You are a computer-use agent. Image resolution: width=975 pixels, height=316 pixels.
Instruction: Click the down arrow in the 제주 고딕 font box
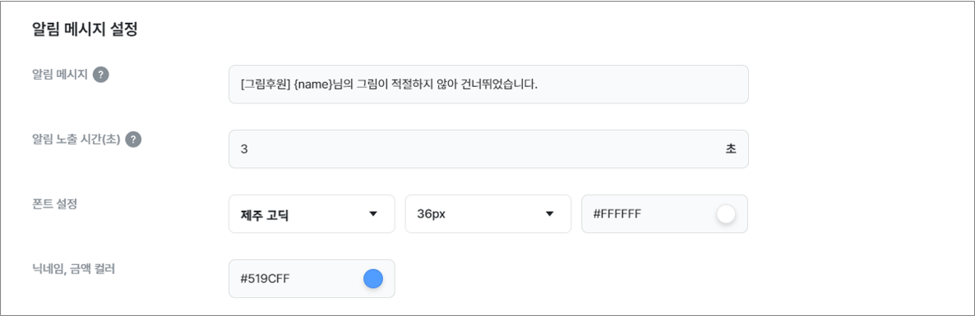click(373, 214)
